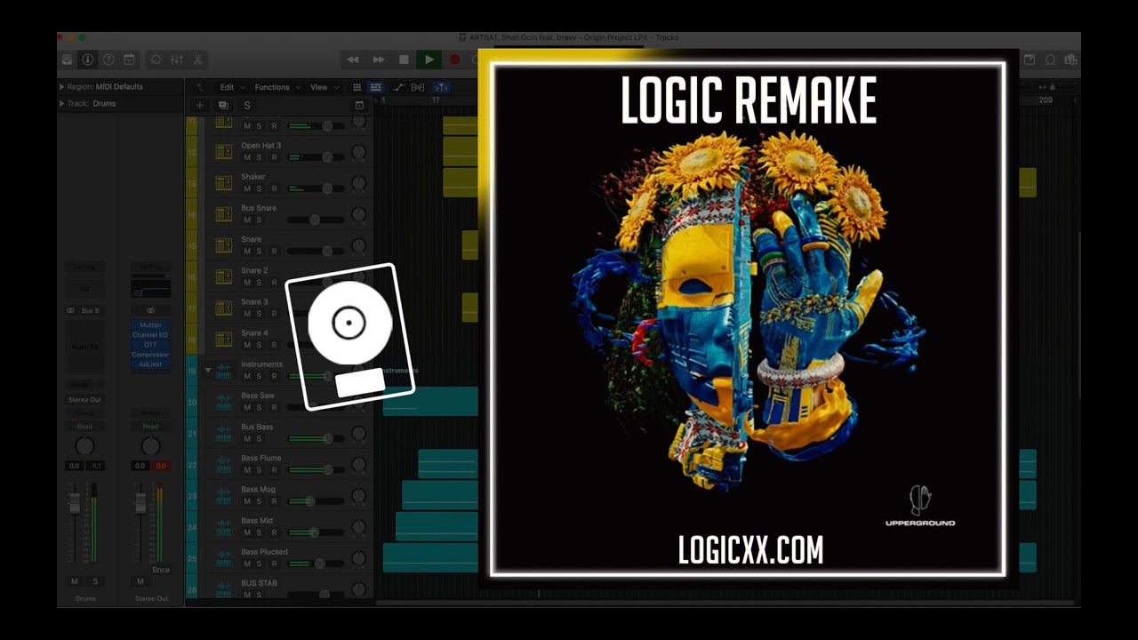Screen dimensions: 1138x640
Task: Click the Fast Forward transport button
Action: [x=379, y=60]
